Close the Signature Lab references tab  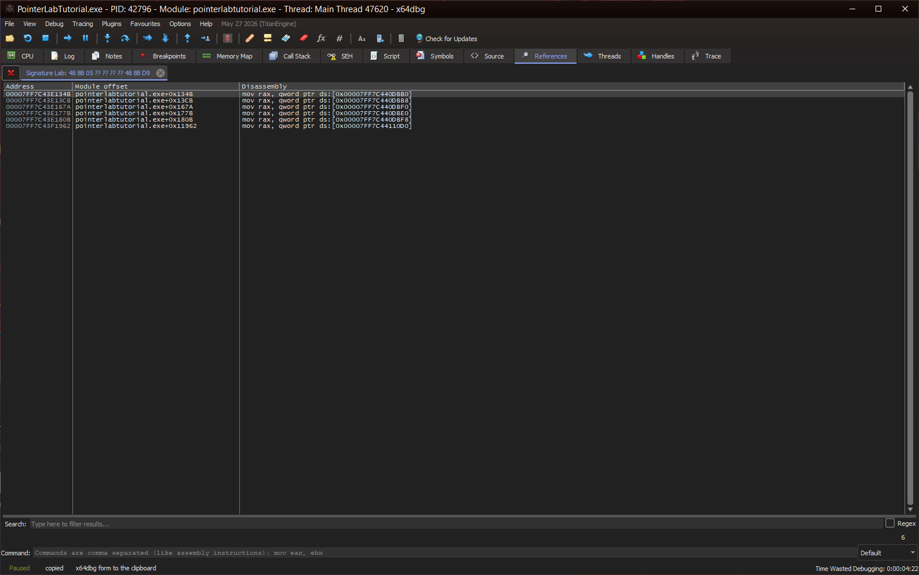161,73
